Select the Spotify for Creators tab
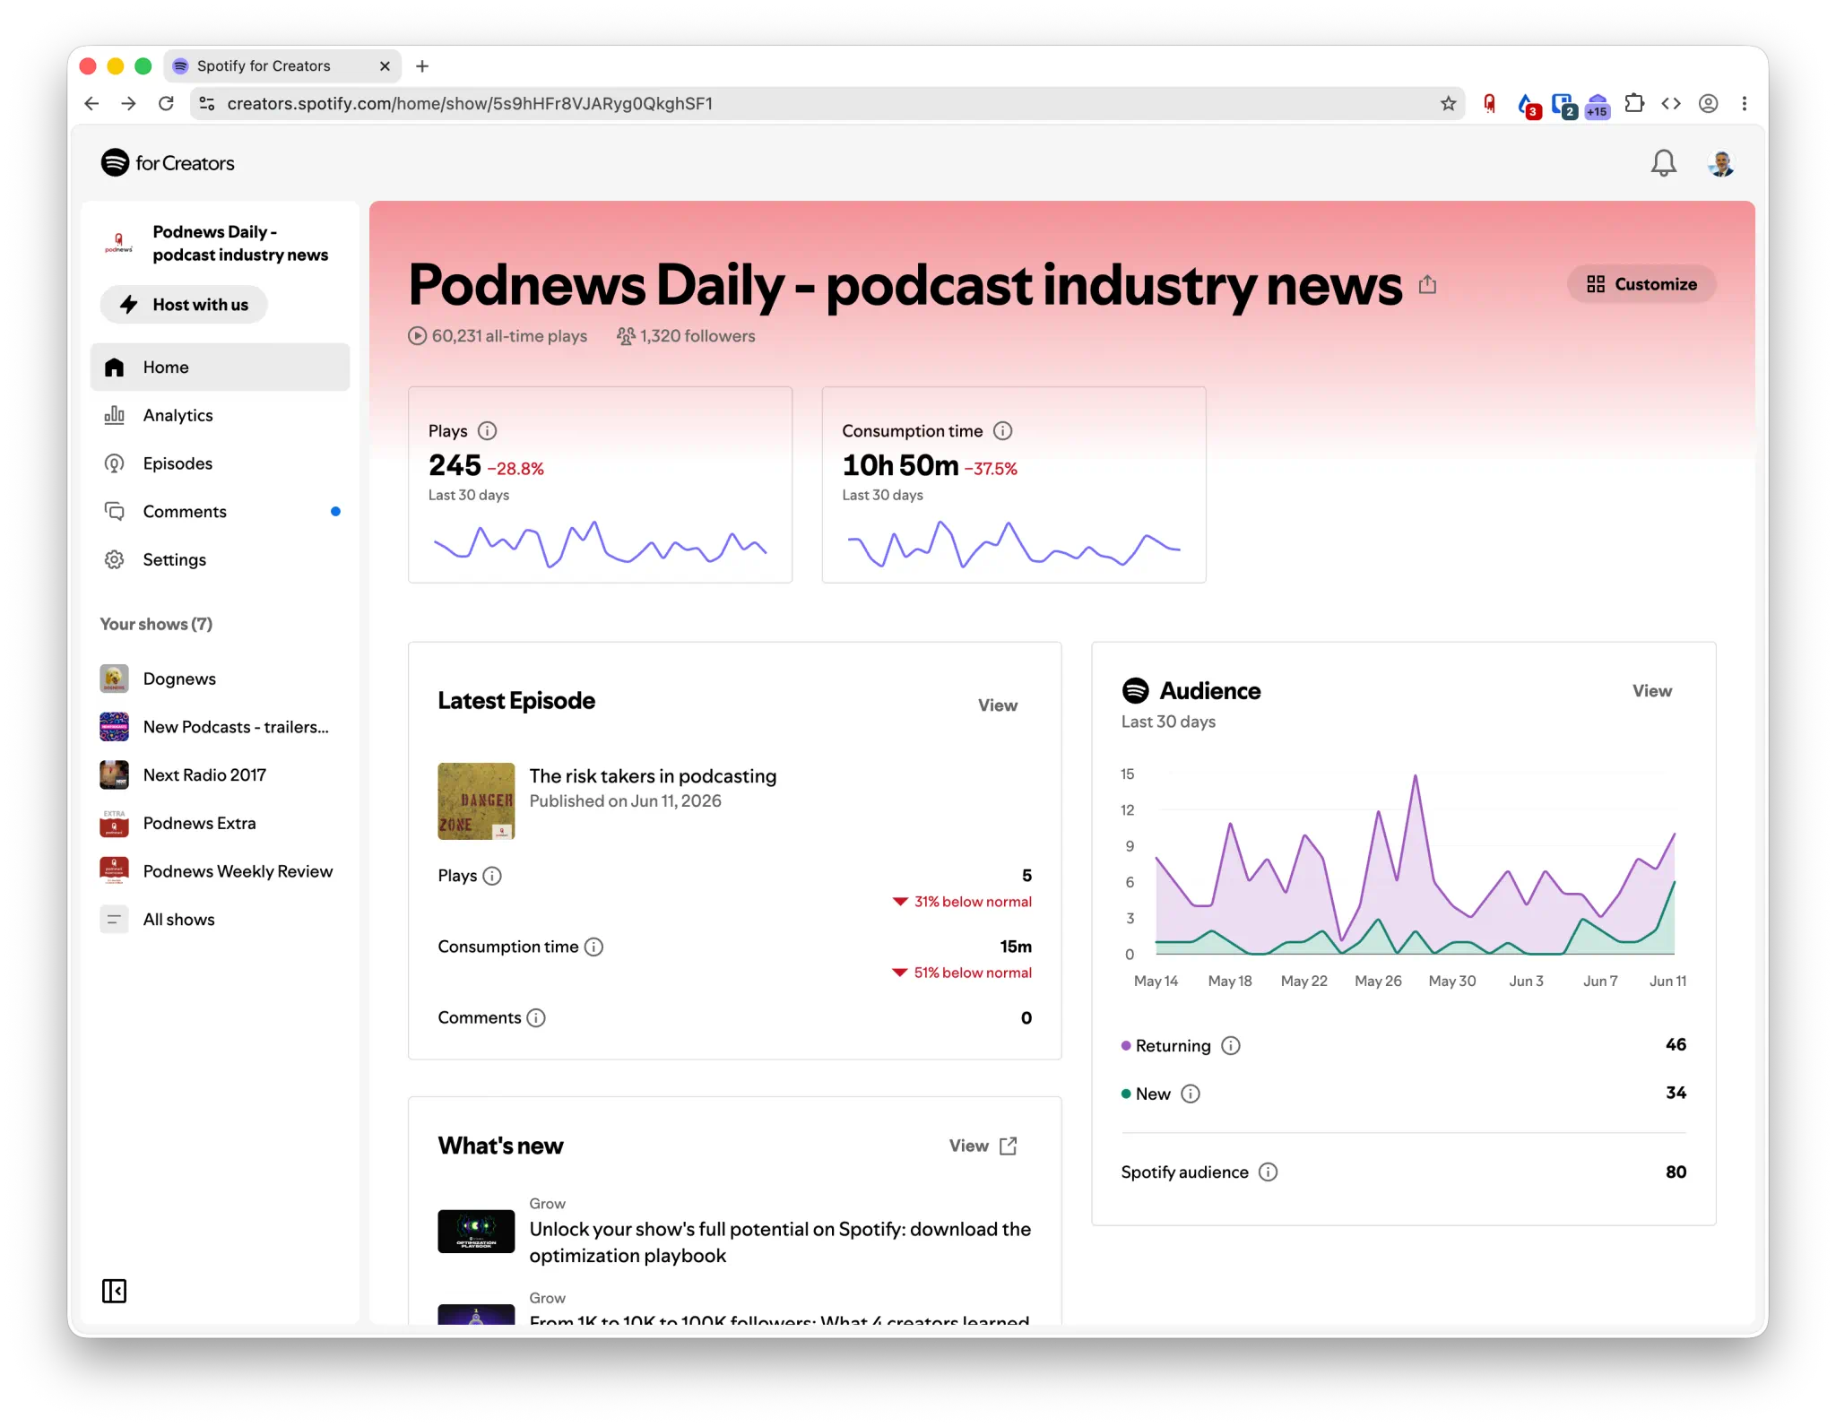This screenshot has width=1836, height=1427. click(282, 66)
